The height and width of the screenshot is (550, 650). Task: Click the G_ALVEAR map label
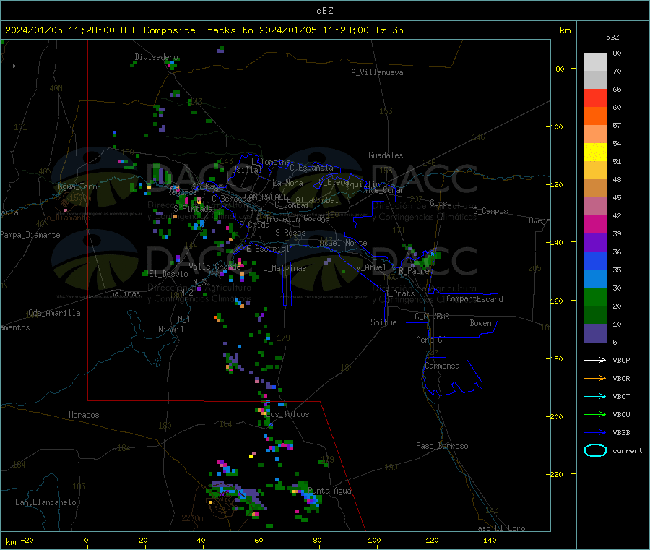click(x=432, y=317)
